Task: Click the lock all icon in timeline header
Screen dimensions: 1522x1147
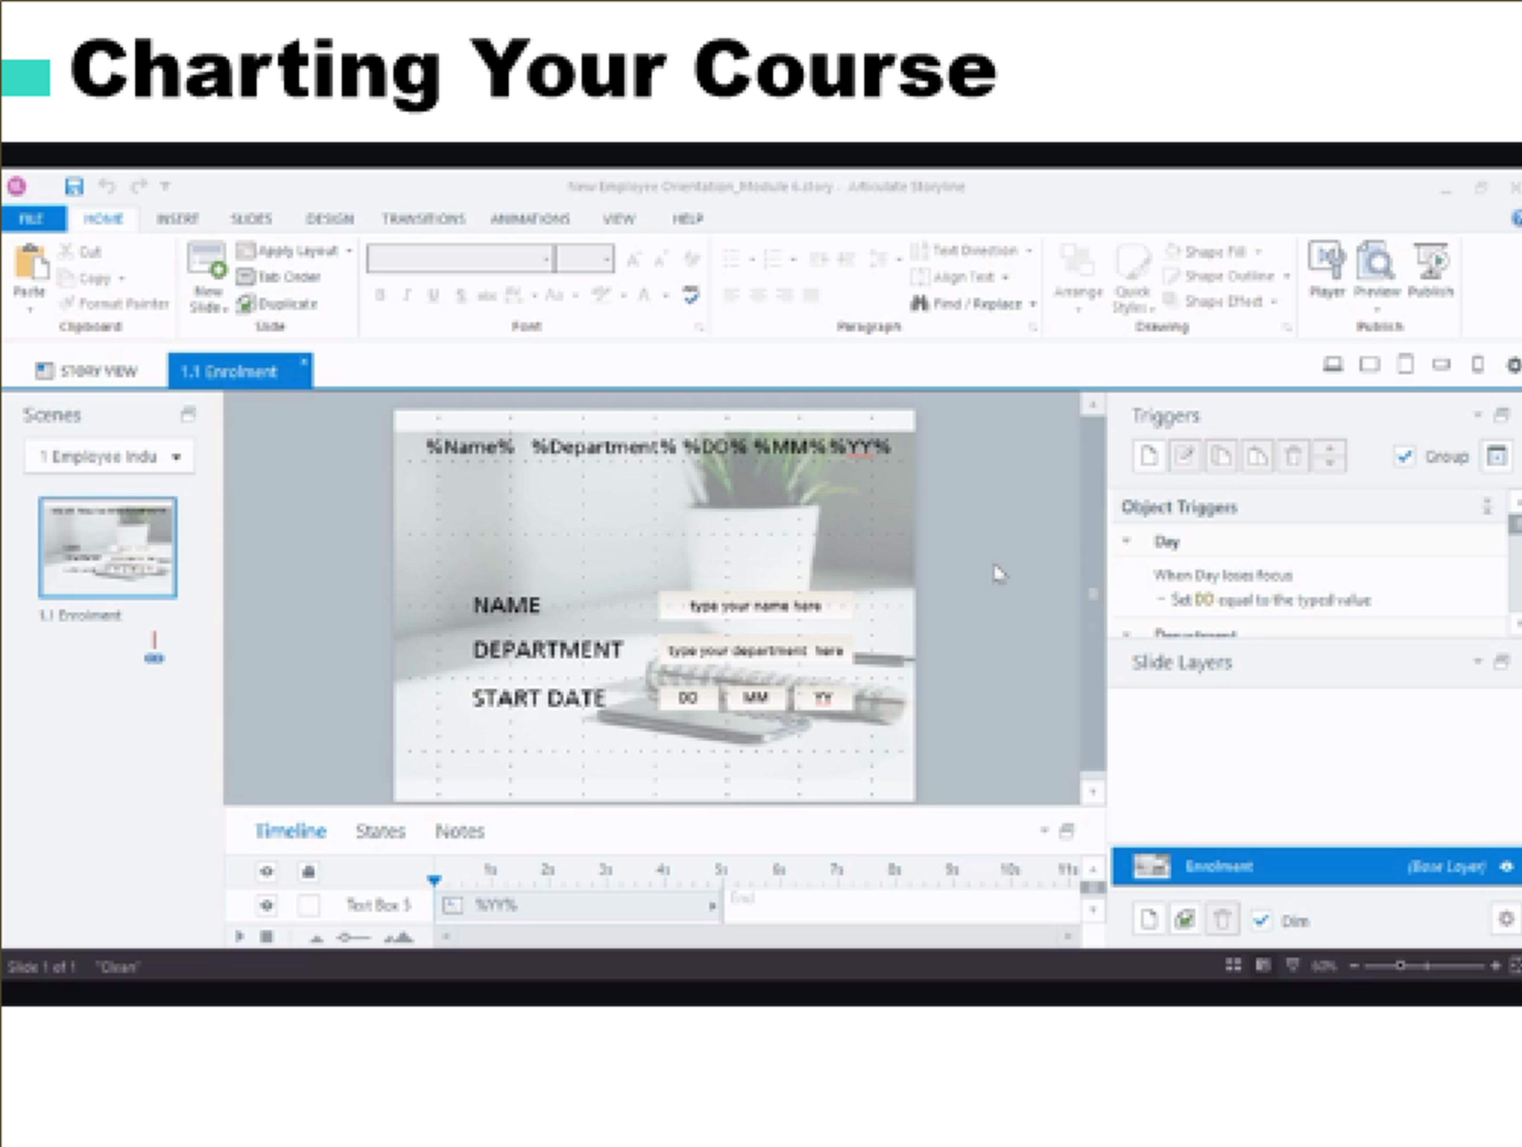Action: [x=308, y=872]
